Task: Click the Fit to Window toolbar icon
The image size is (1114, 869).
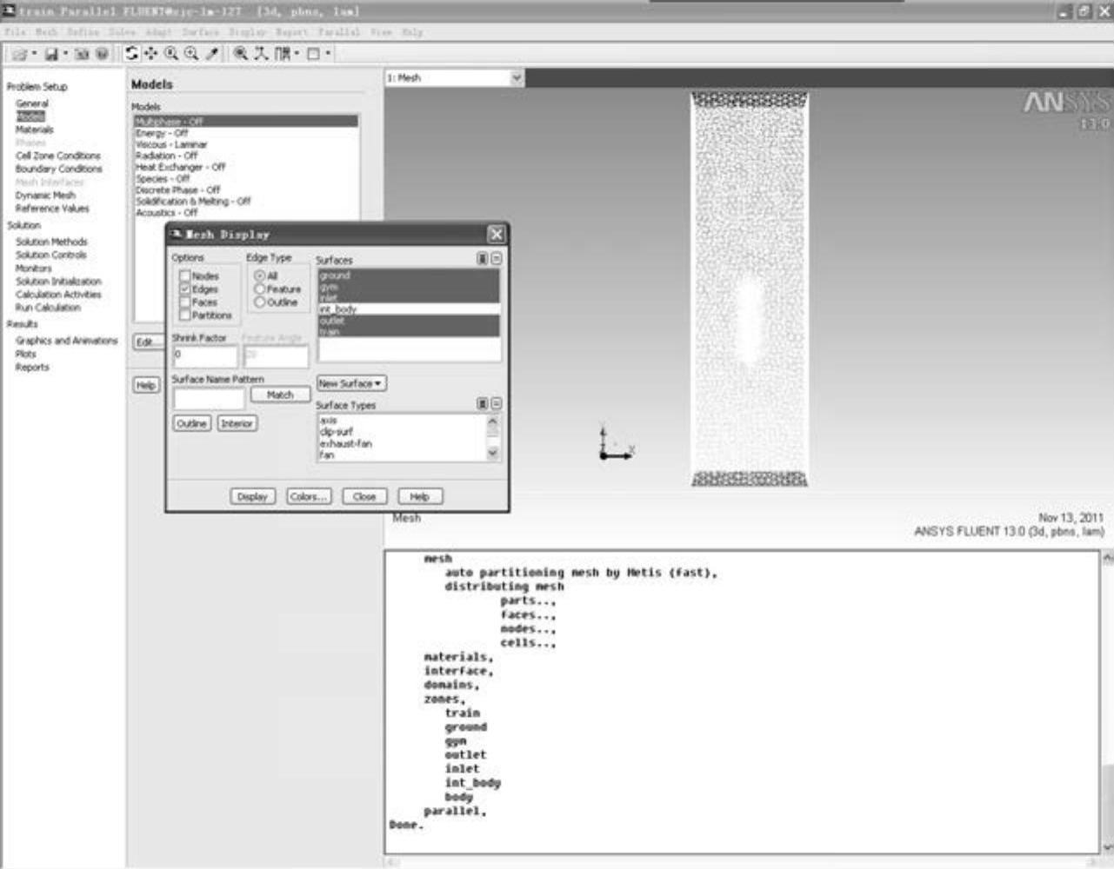Action: [241, 54]
